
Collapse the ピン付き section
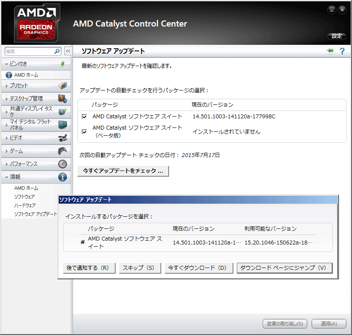[x=7, y=64]
